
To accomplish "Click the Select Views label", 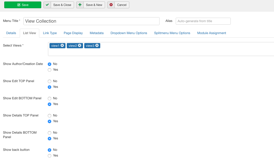I will 13,46.
